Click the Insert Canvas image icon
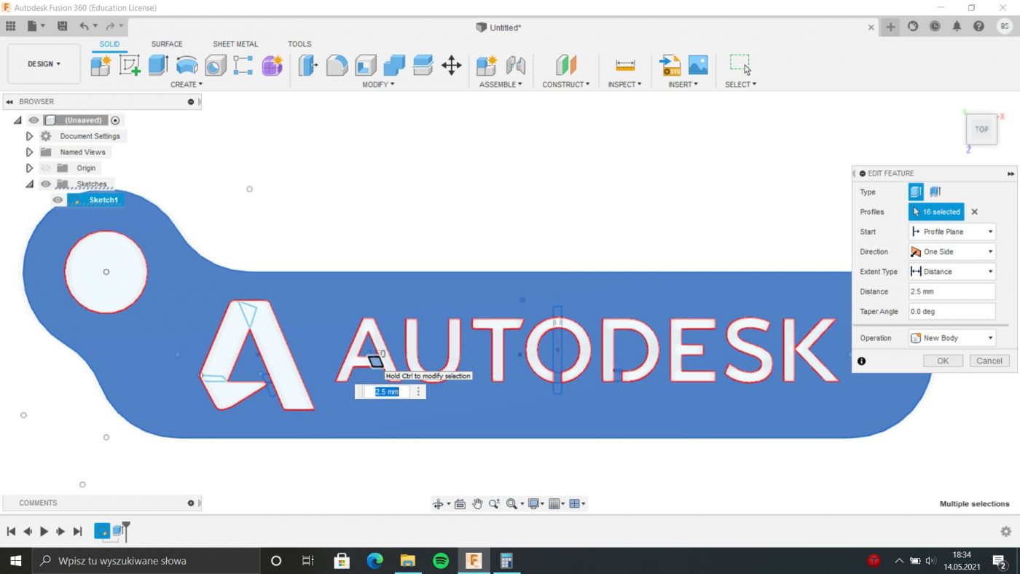This screenshot has width=1020, height=574. click(698, 66)
